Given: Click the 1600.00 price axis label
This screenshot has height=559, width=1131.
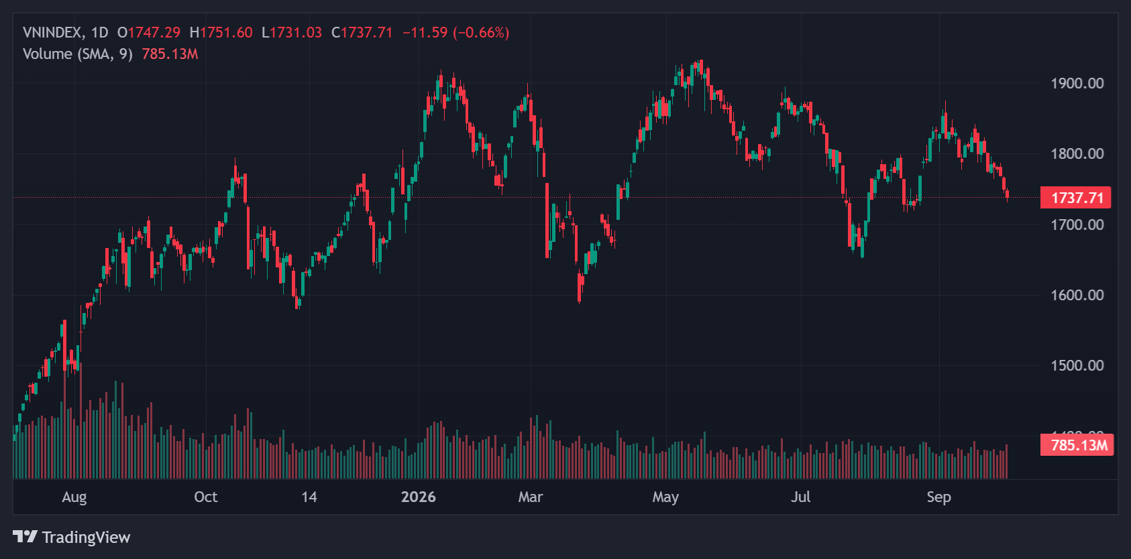Looking at the screenshot, I should pyautogui.click(x=1077, y=295).
